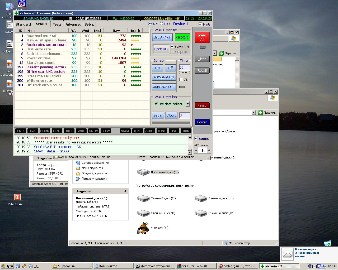This screenshot has height=270, width=338.
Task: Click the Removable disk (H:) drive icon
Action: click(201, 198)
